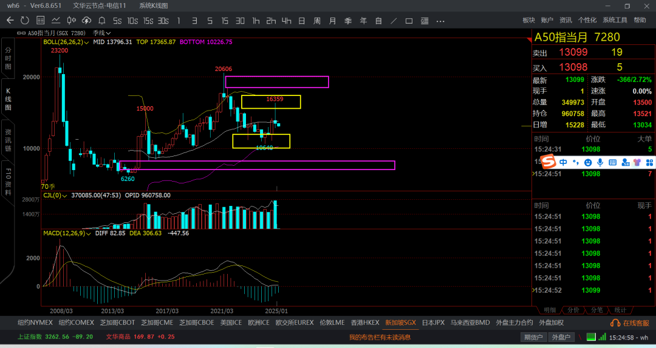Image resolution: width=656 pixels, height=348 pixels.
Task: Toggle Chinese input mode 中 icon
Action: (x=563, y=162)
